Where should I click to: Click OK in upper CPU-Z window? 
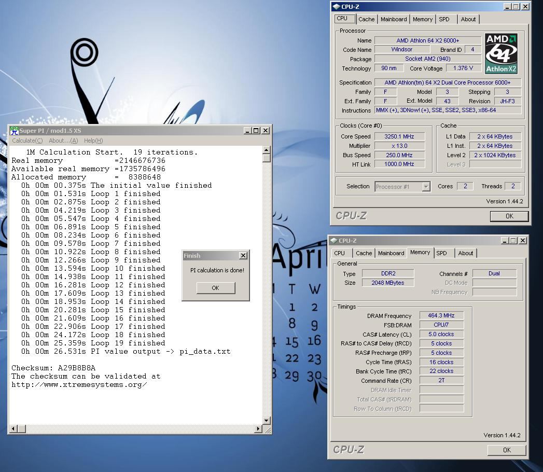(509, 216)
